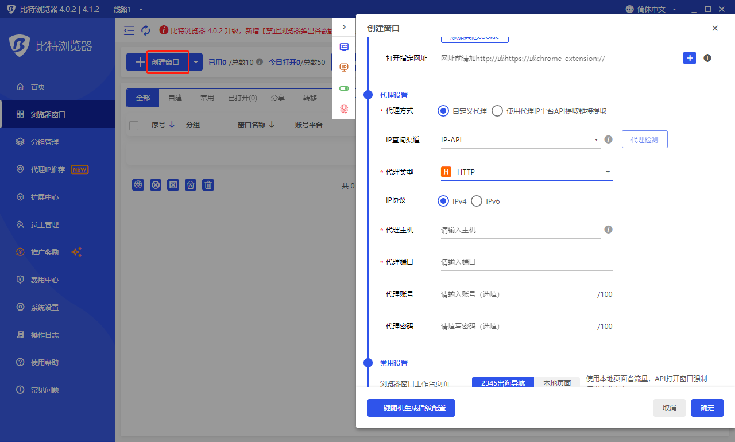Click the info icon next to 总数10
Screen dimensions: 735x442
pos(260,62)
